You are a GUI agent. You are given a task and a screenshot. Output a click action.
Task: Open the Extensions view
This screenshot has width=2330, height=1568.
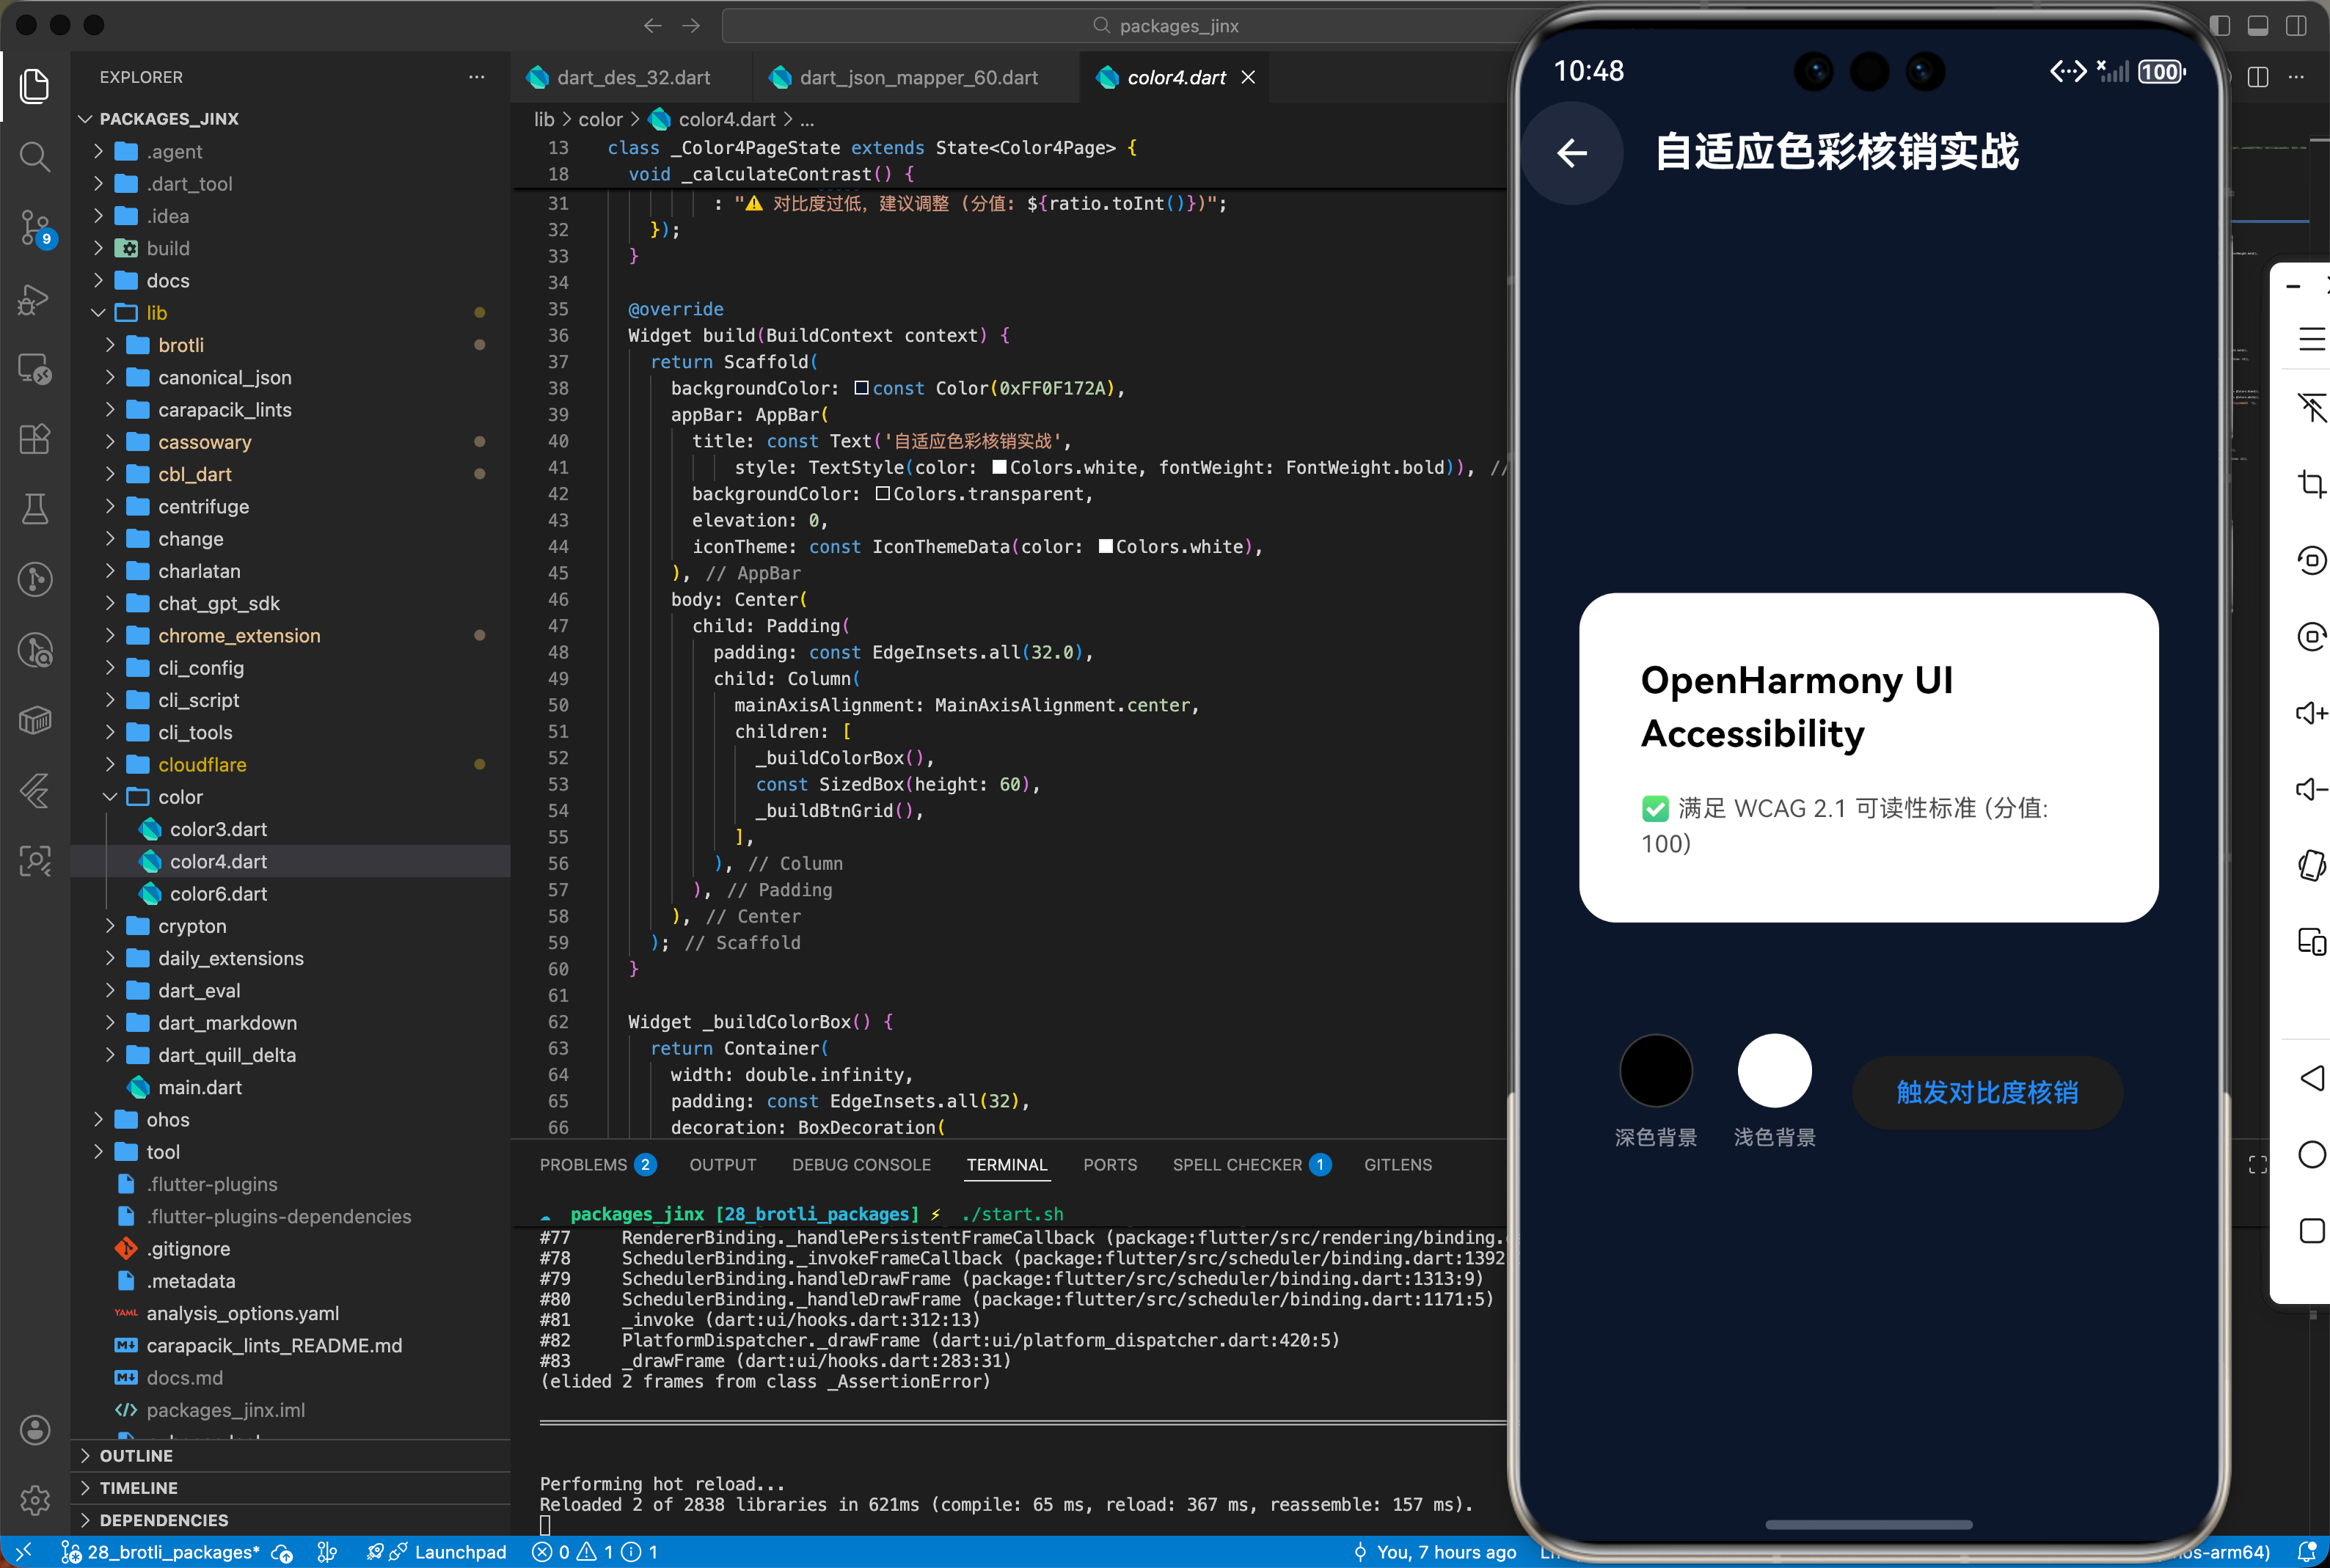[35, 439]
